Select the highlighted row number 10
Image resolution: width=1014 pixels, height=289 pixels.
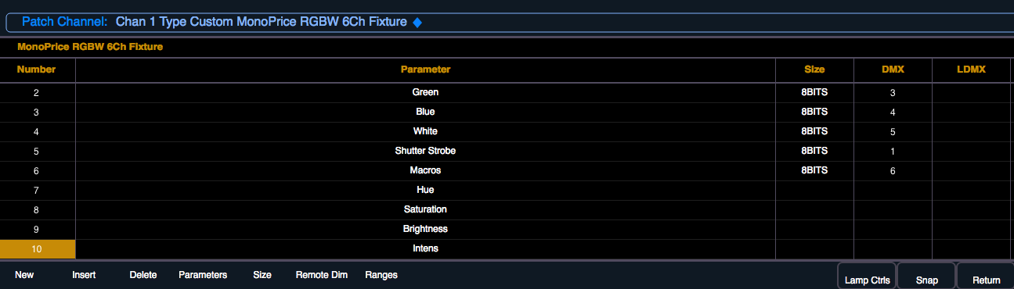[x=38, y=249]
